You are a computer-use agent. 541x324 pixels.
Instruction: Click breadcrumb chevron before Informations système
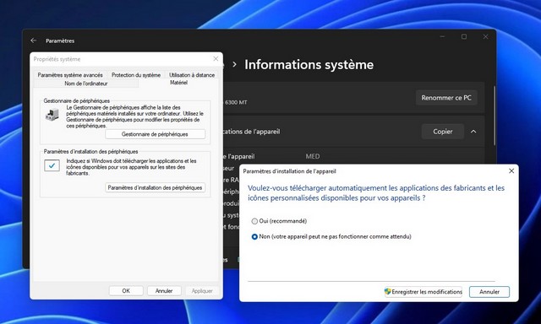point(235,64)
